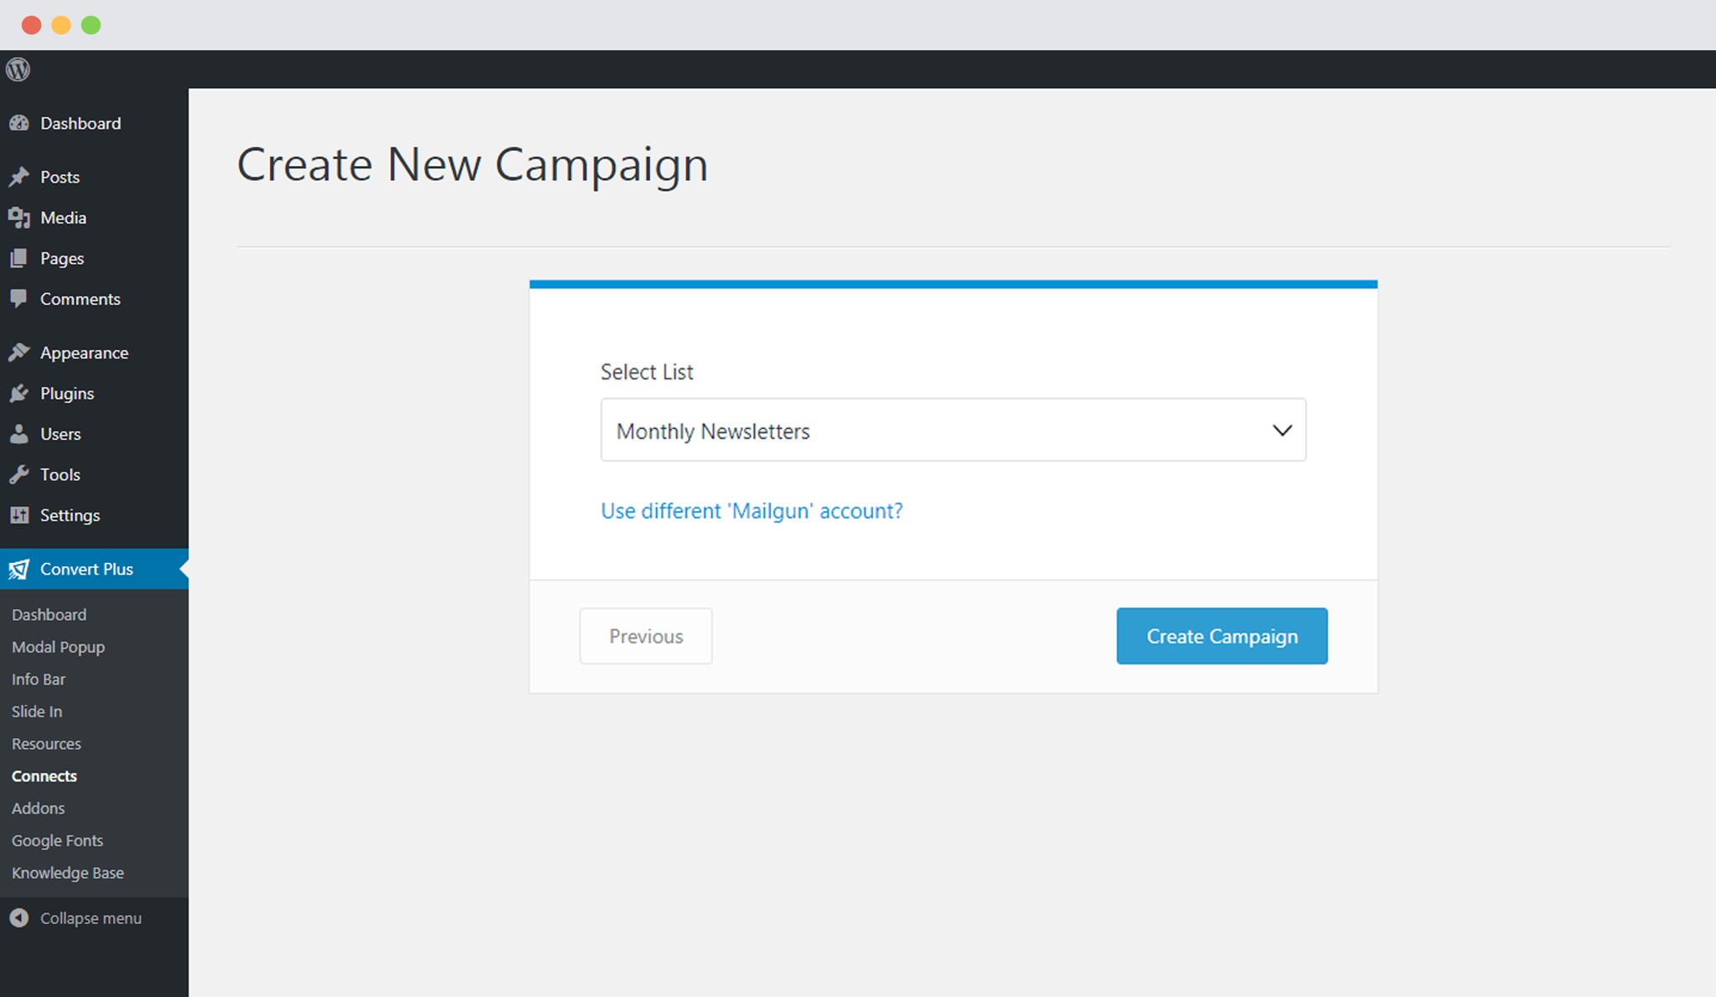Click the WordPress logo icon
The height and width of the screenshot is (997, 1716).
click(x=18, y=70)
